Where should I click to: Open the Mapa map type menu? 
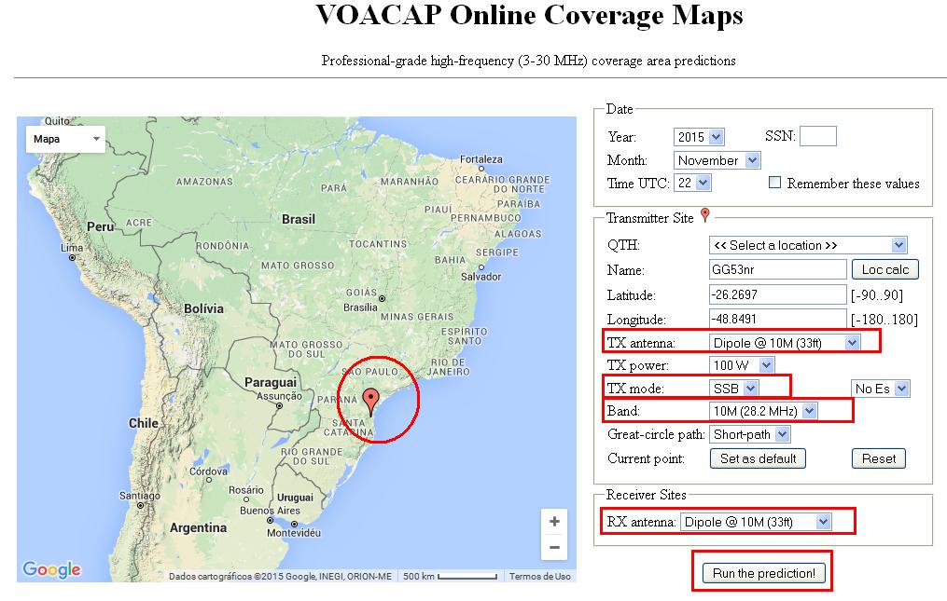(65, 138)
